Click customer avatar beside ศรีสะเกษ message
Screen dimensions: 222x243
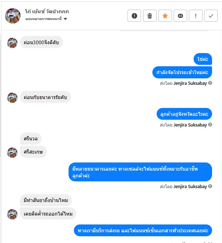click(12, 152)
